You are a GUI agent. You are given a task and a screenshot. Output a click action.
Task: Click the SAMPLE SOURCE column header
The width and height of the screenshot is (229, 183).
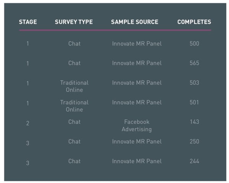click(x=134, y=22)
